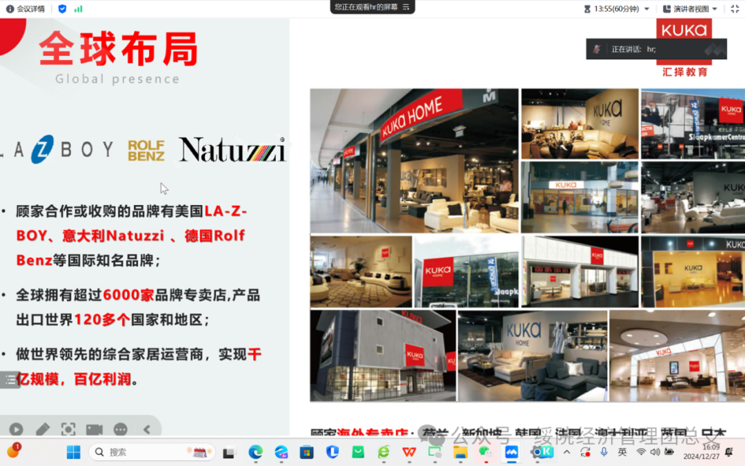This screenshot has height=466, width=745.
Task: Check the green network signal bars icon
Action: click(x=79, y=9)
